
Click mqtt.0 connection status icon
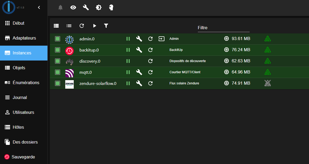pyautogui.click(x=267, y=72)
